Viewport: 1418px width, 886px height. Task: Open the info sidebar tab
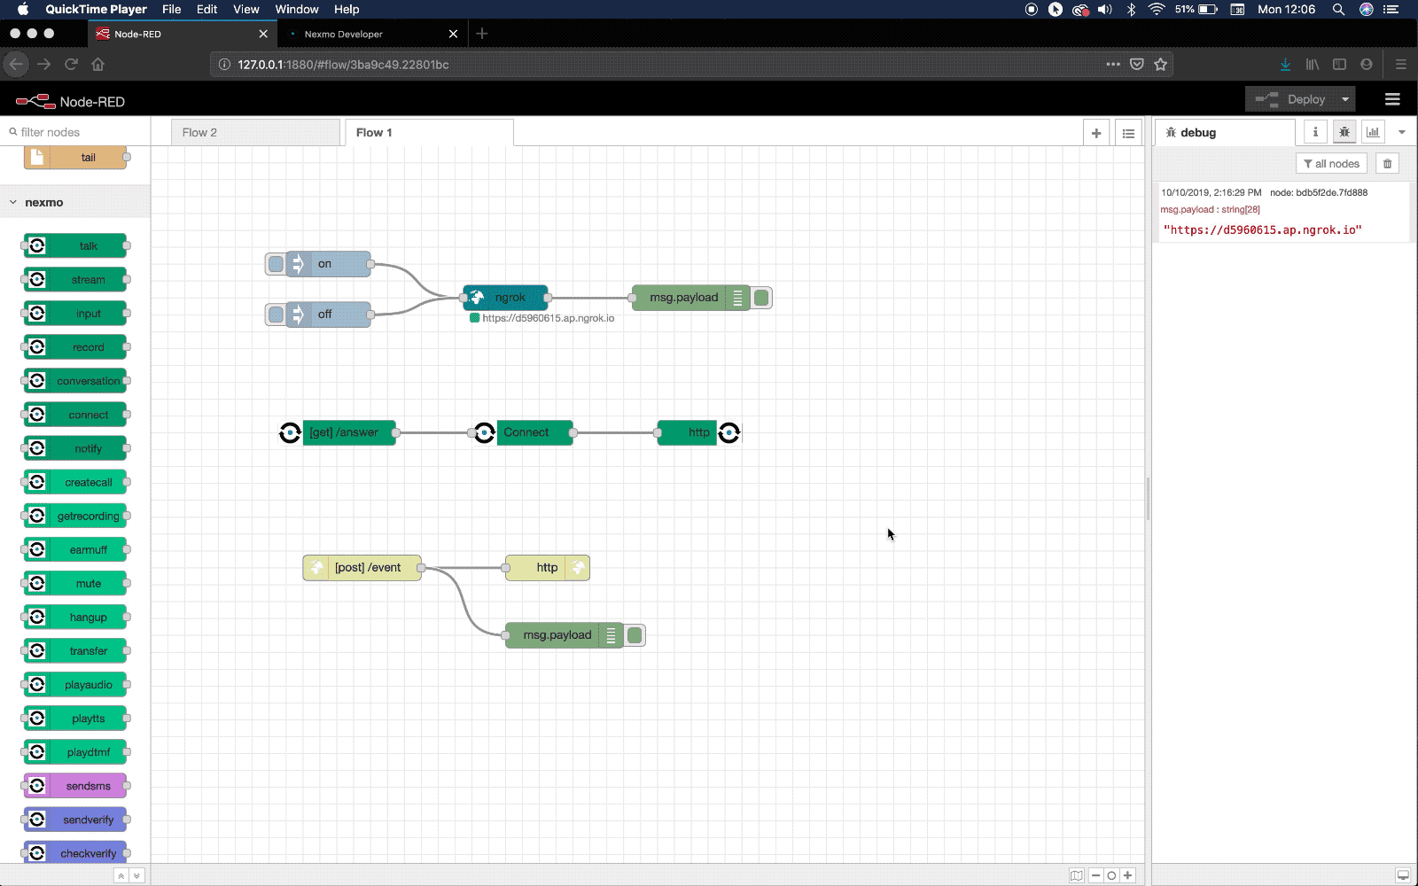(x=1315, y=132)
